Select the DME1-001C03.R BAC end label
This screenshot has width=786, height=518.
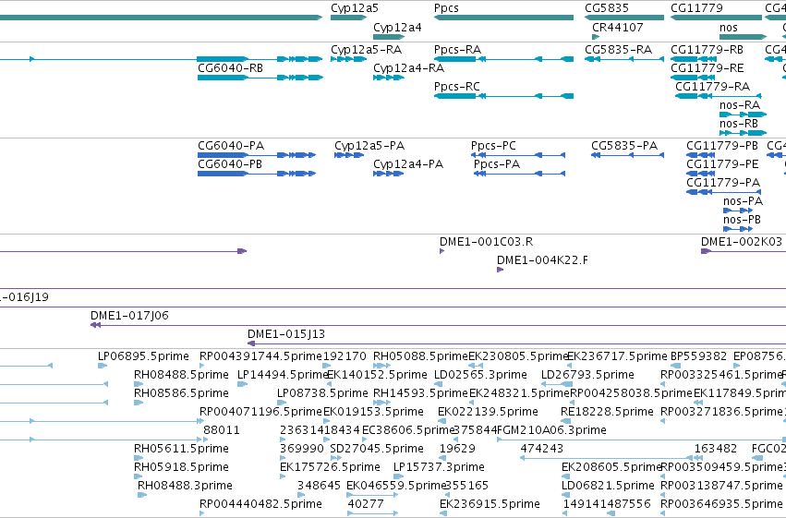486,242
